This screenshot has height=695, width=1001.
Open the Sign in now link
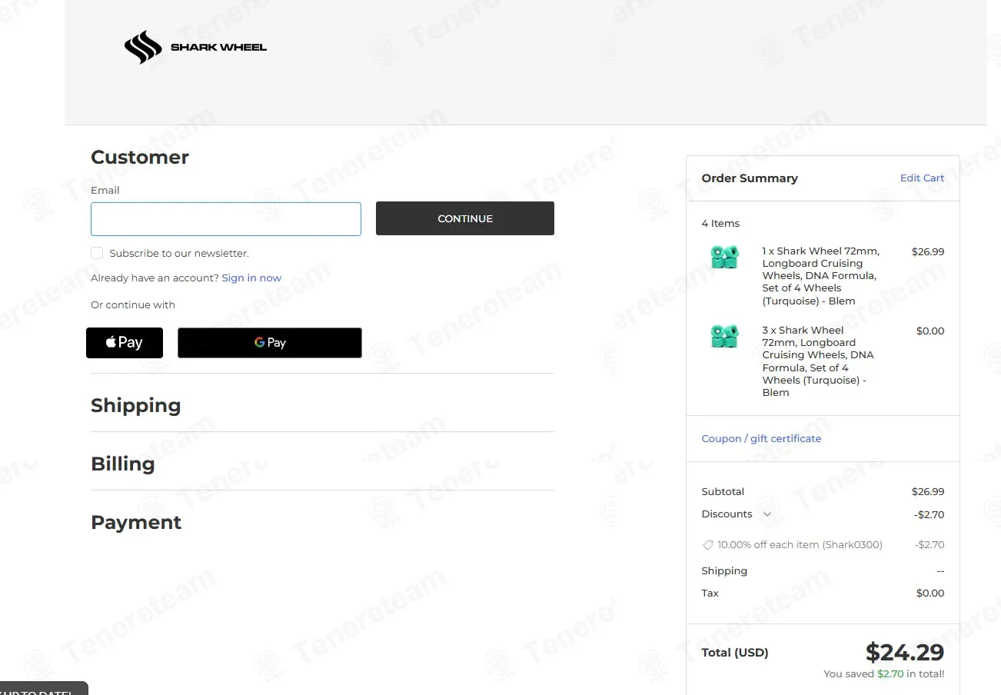251,278
